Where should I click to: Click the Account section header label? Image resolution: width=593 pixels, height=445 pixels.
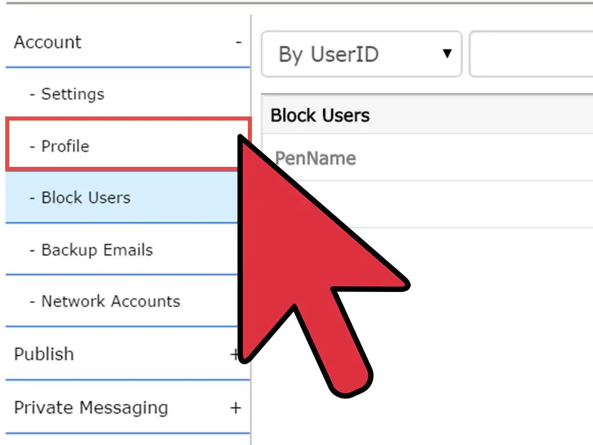48,42
